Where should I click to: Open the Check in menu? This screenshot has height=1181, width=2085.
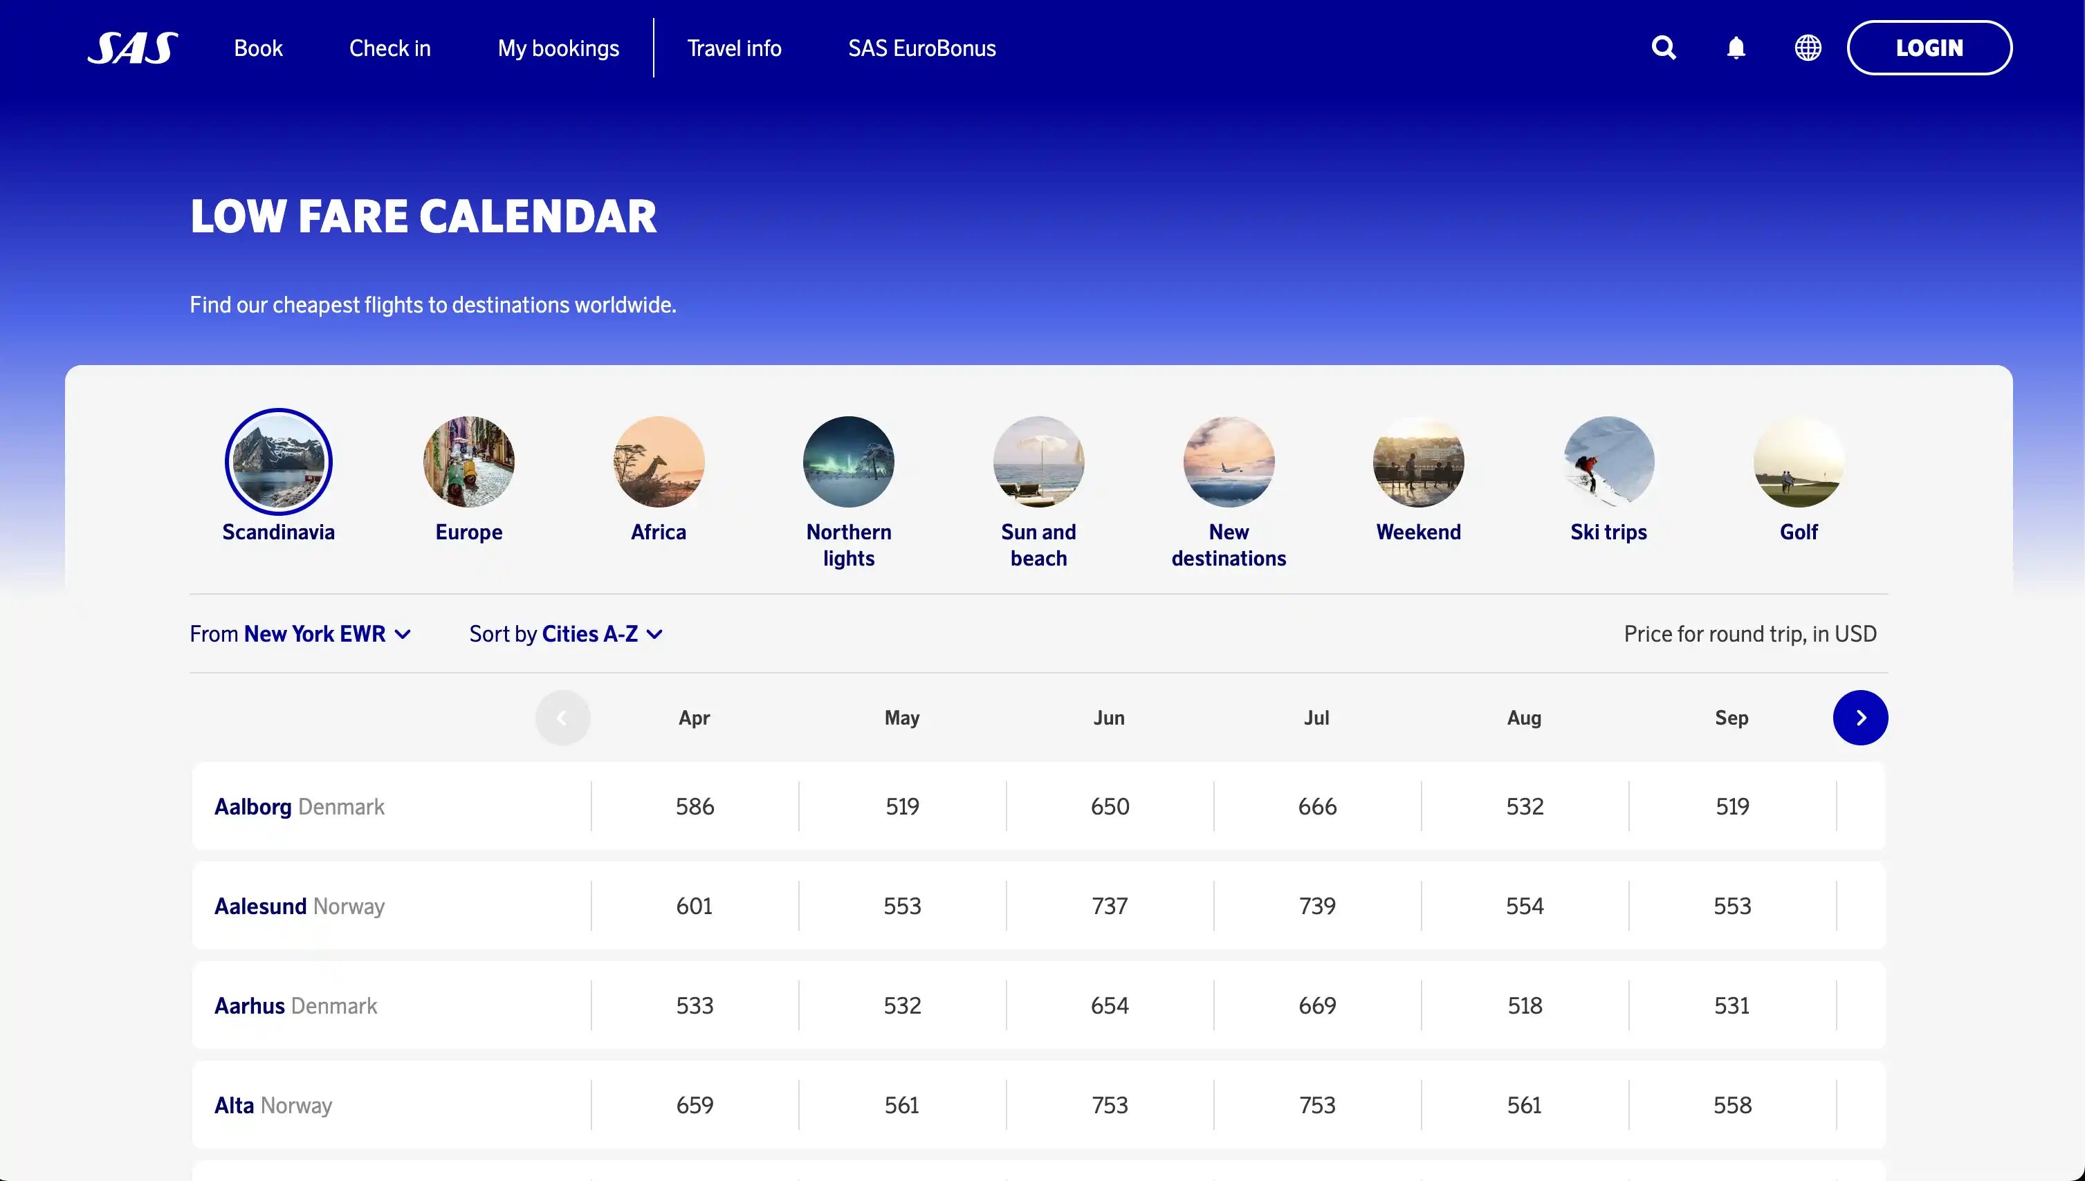pos(389,48)
